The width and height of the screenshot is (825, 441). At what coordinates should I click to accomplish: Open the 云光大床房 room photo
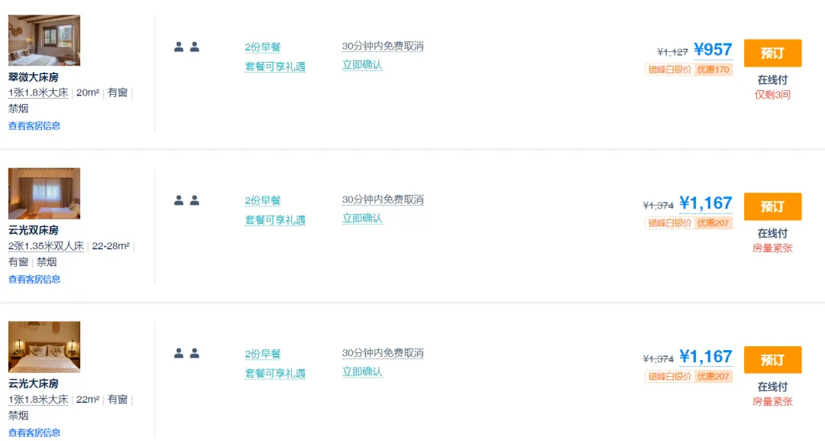point(44,347)
